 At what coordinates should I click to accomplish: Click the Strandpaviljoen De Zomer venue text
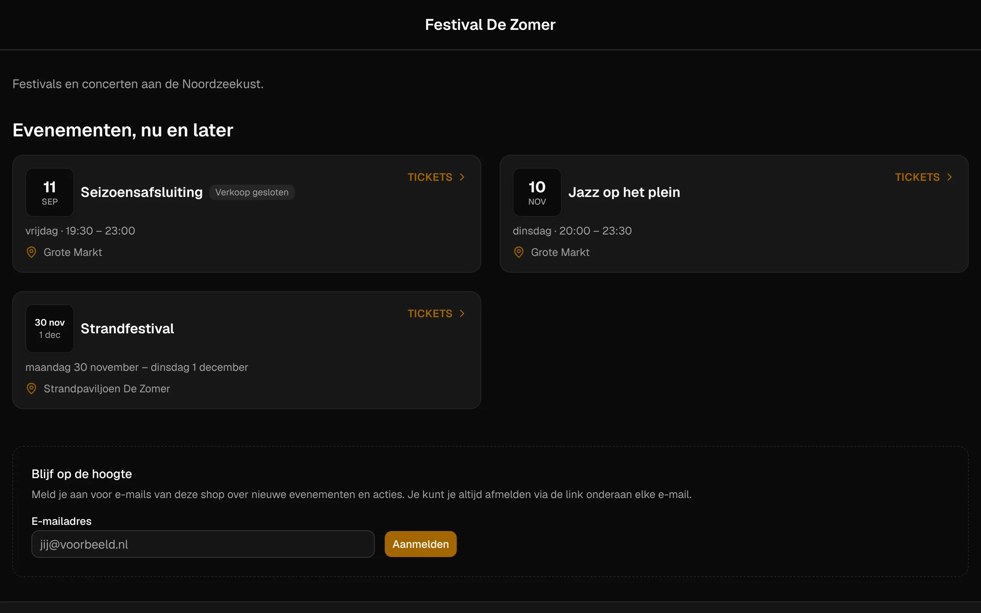pyautogui.click(x=107, y=388)
